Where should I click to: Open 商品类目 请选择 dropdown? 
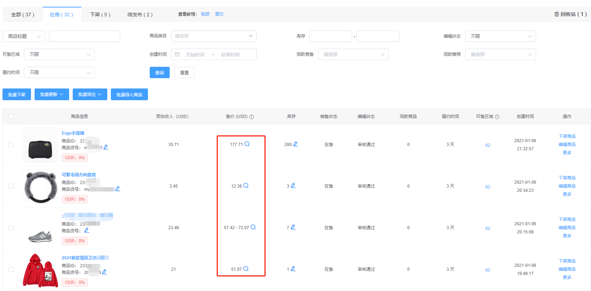pos(214,36)
